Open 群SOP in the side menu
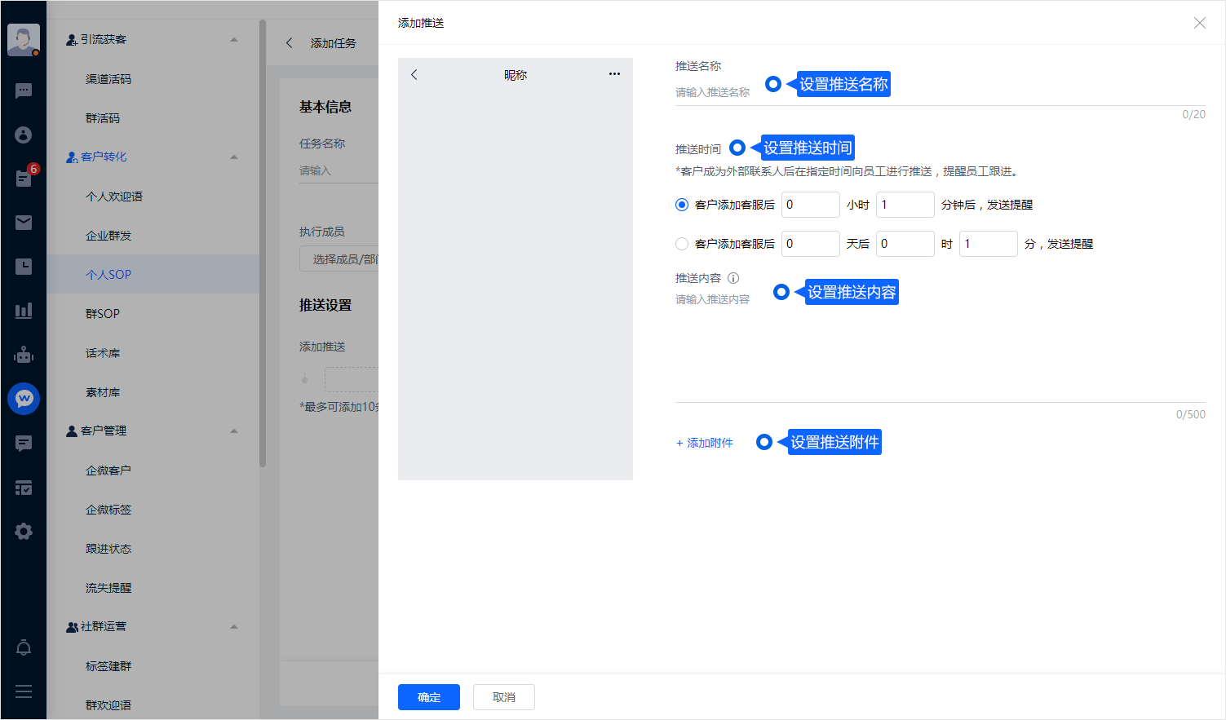This screenshot has height=720, width=1226. (x=103, y=314)
